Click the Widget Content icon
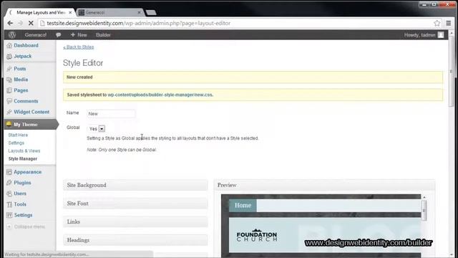 (x=9, y=112)
